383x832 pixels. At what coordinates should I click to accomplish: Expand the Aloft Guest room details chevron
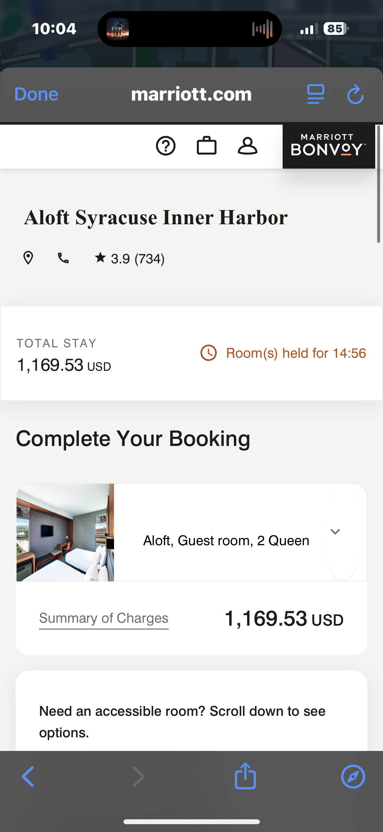click(335, 532)
